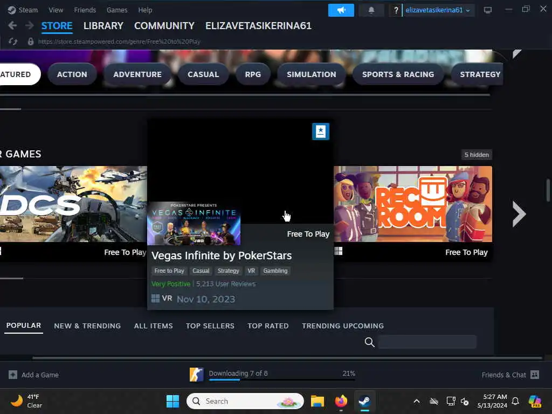Open the ELIZAVETASIKERINA61 profile section
Screen dimensions: 552x414
pyautogui.click(x=258, y=26)
